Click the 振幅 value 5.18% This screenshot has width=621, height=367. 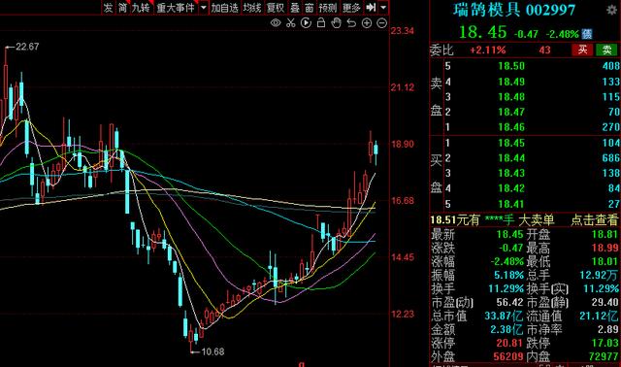508,275
